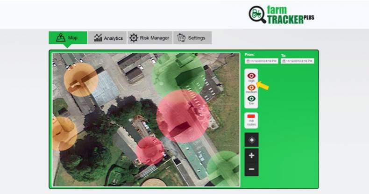
Task: Switch to the Analytics tab
Action: pos(107,38)
